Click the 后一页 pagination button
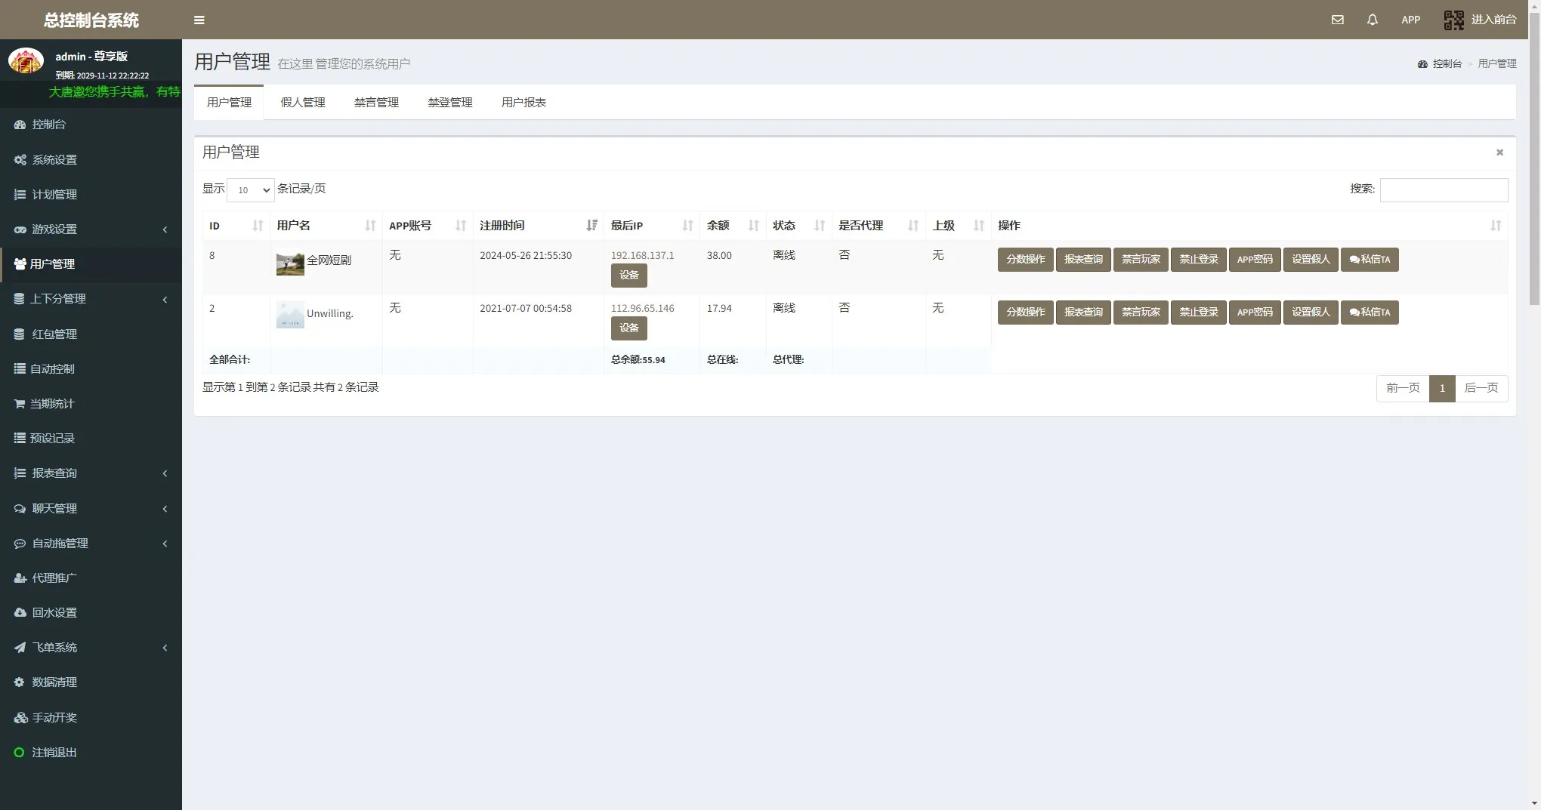 (x=1481, y=388)
